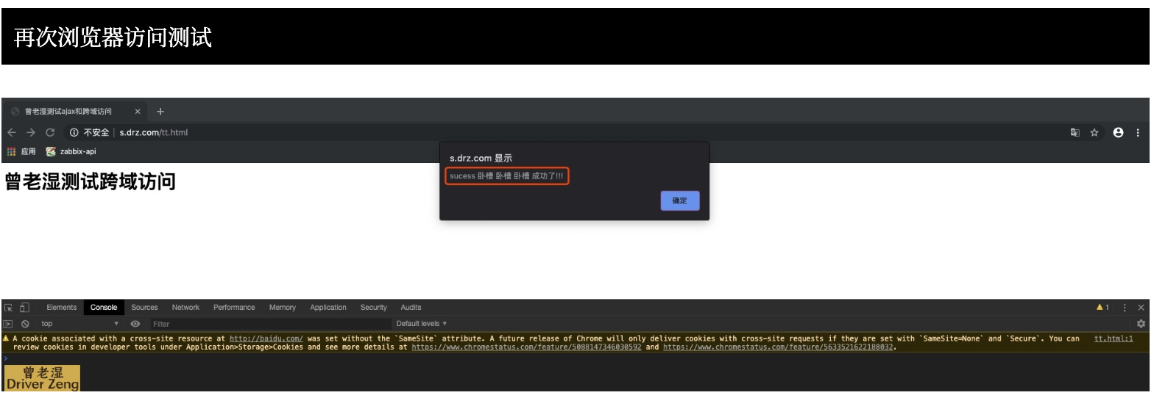Image resolution: width=1154 pixels, height=398 pixels.
Task: Open the tt.html:1 source link
Action: tap(1114, 339)
